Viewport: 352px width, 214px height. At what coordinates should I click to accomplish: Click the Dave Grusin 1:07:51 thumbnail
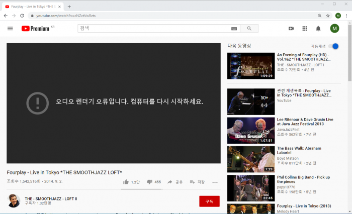[251, 131]
